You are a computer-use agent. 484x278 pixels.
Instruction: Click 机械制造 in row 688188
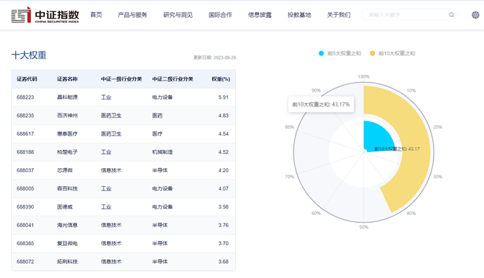(x=163, y=152)
